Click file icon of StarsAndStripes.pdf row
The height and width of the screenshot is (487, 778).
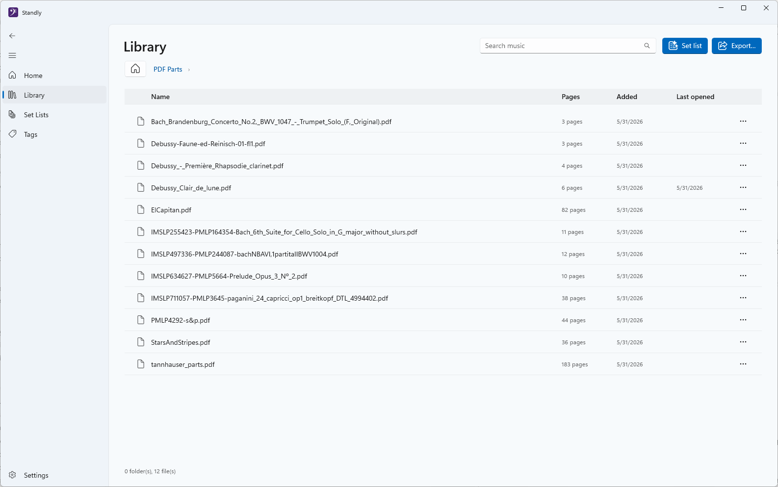(x=141, y=342)
